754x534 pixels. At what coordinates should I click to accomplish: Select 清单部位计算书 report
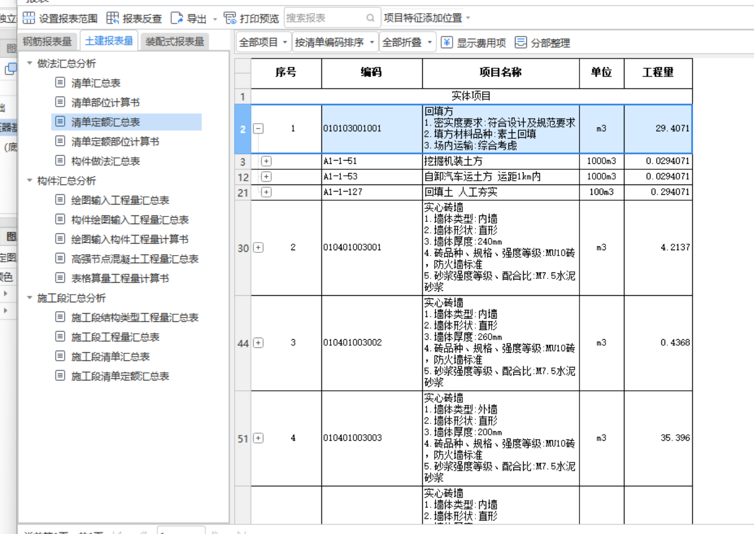point(106,103)
